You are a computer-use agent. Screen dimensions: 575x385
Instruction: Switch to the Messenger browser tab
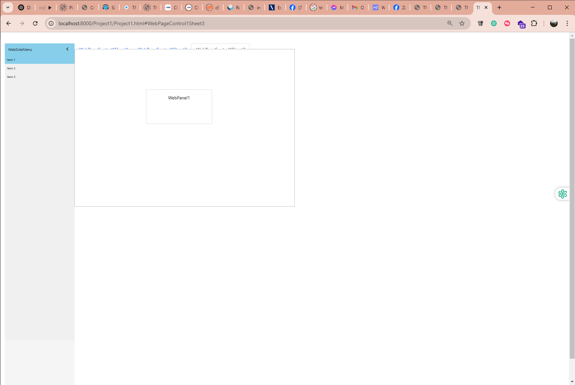point(337,7)
